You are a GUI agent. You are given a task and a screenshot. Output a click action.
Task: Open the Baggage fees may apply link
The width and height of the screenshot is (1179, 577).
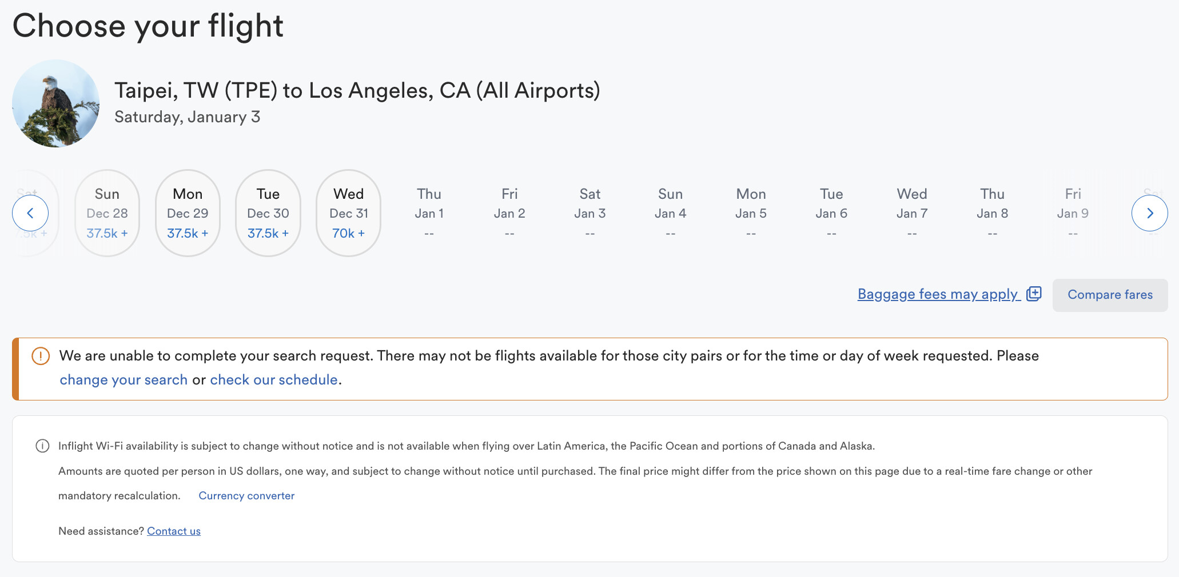point(938,294)
